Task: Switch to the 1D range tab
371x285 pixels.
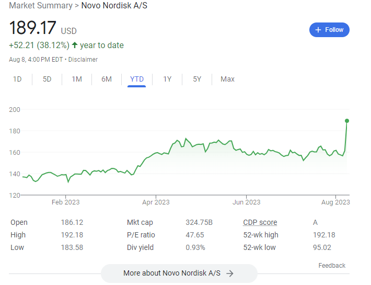Action: point(17,79)
